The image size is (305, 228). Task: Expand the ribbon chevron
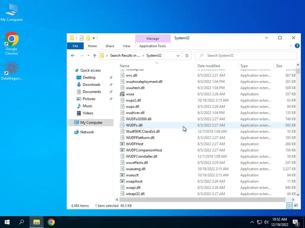coord(291,46)
